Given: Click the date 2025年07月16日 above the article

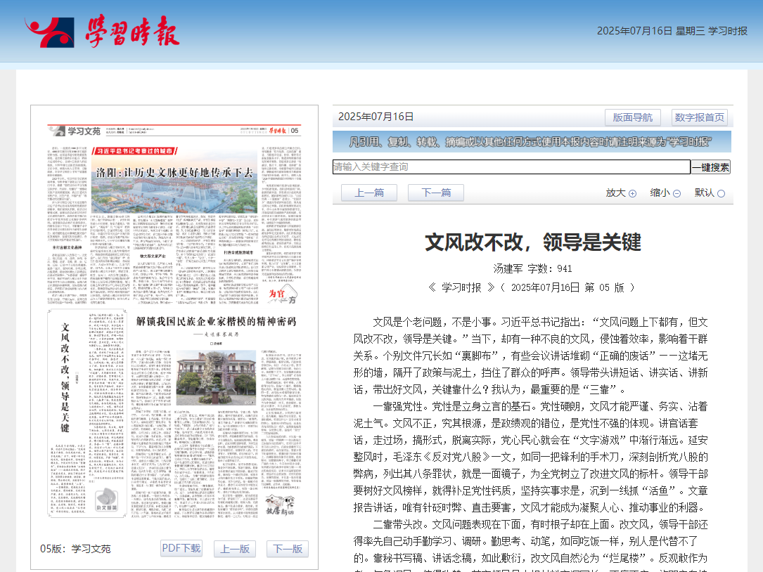Looking at the screenshot, I should point(376,117).
